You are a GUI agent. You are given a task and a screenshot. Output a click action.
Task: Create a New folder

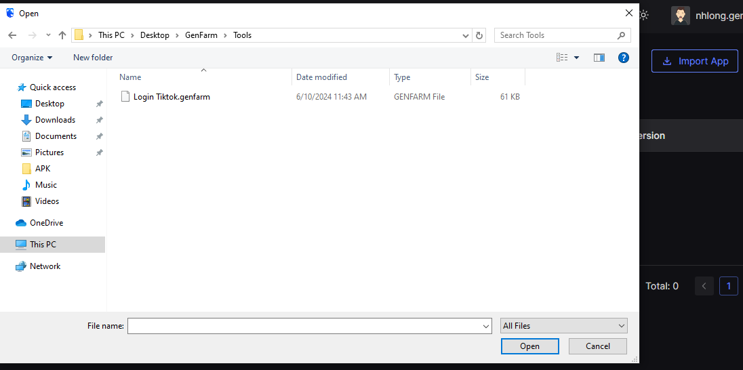point(93,58)
